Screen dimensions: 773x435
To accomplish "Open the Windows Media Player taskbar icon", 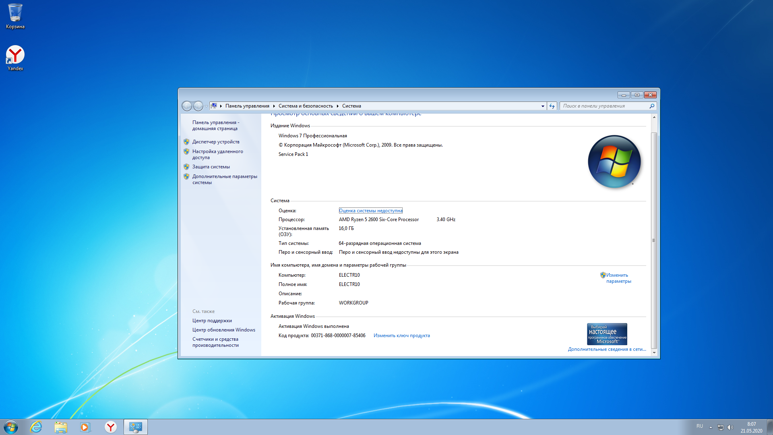I will (85, 427).
